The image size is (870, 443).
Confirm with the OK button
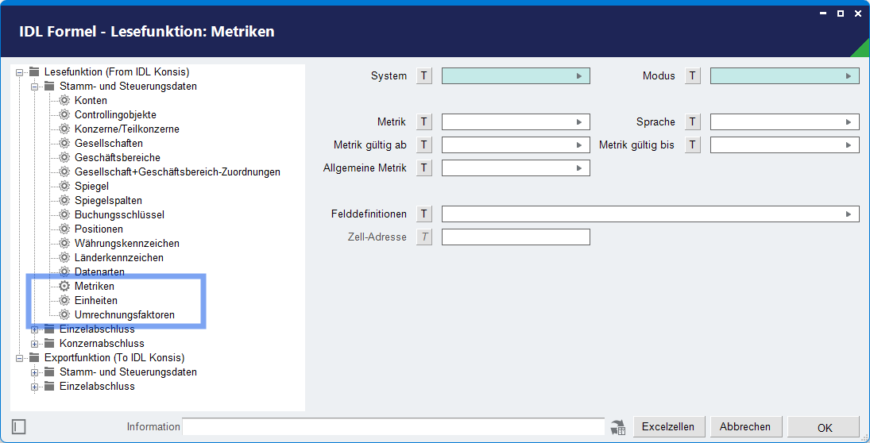click(x=824, y=427)
